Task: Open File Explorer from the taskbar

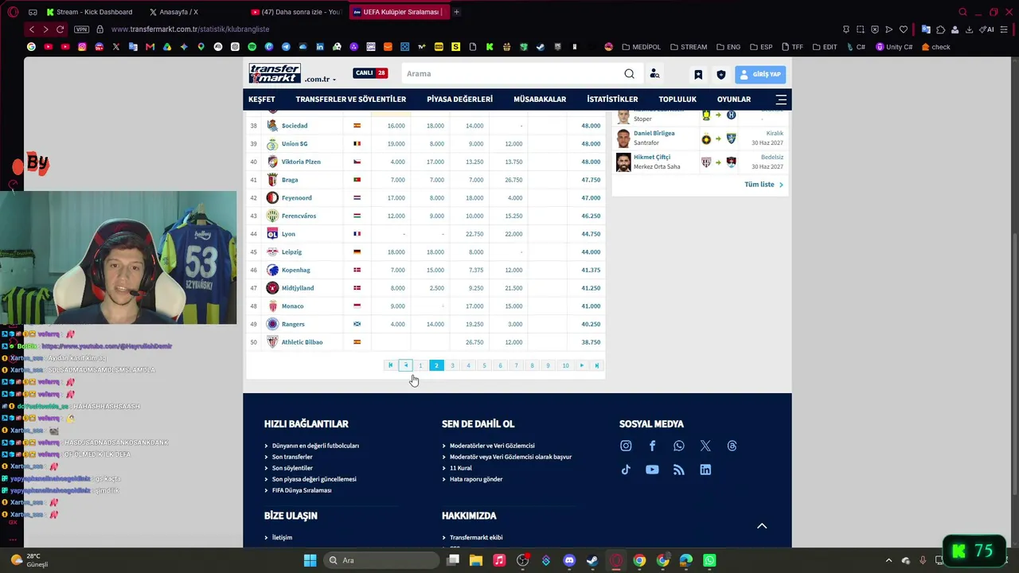Action: coord(476,560)
